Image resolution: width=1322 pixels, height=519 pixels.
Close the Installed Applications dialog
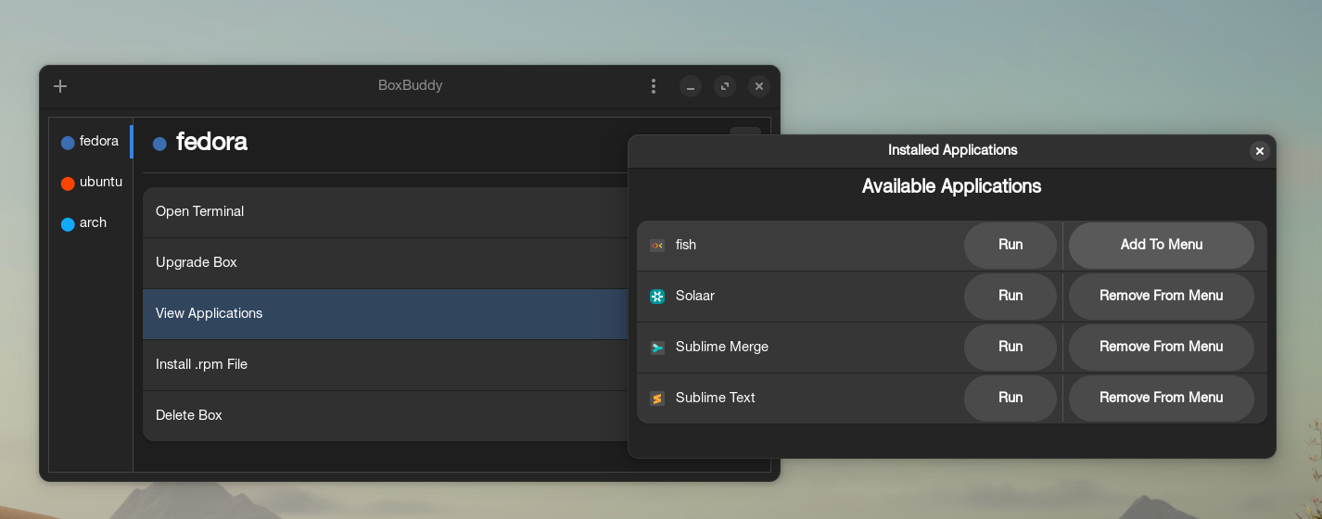pos(1259,151)
